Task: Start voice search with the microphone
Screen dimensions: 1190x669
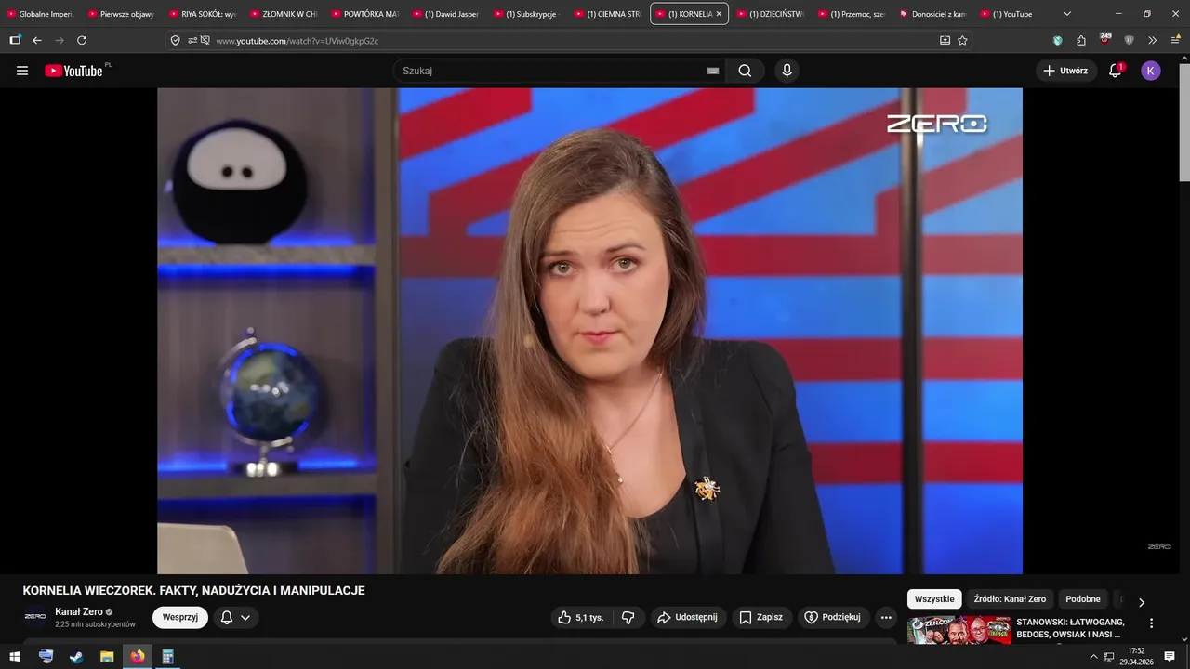Action: click(787, 71)
